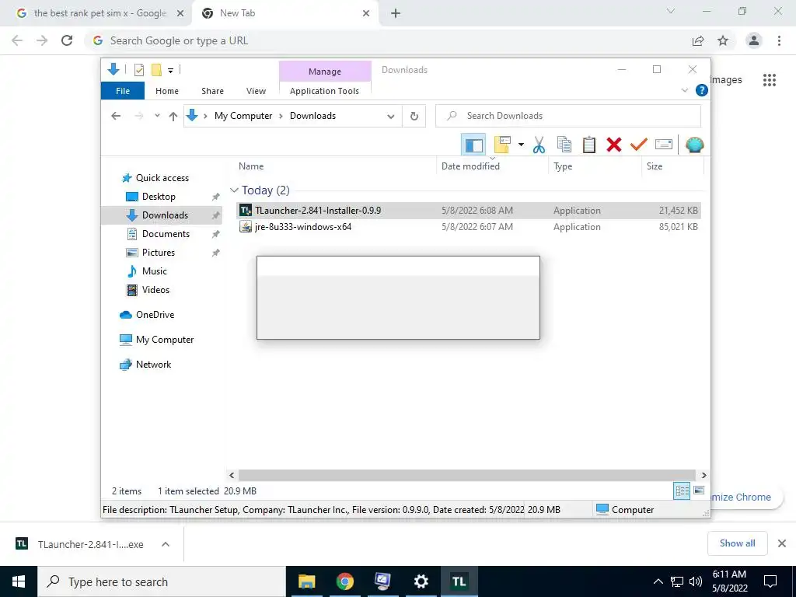The image size is (796, 597).
Task: Click the Paste clipboard icon in Explorer toolbar
Action: [589, 145]
